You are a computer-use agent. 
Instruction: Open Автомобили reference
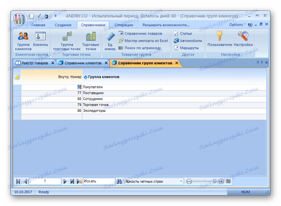click(x=188, y=41)
